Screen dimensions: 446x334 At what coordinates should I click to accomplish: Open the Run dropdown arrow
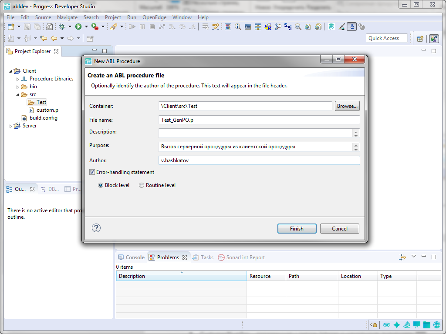click(x=86, y=27)
